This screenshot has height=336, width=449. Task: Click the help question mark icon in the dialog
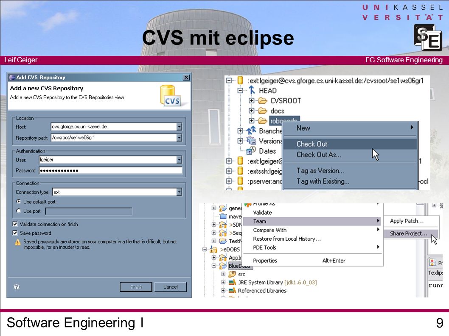[17, 287]
